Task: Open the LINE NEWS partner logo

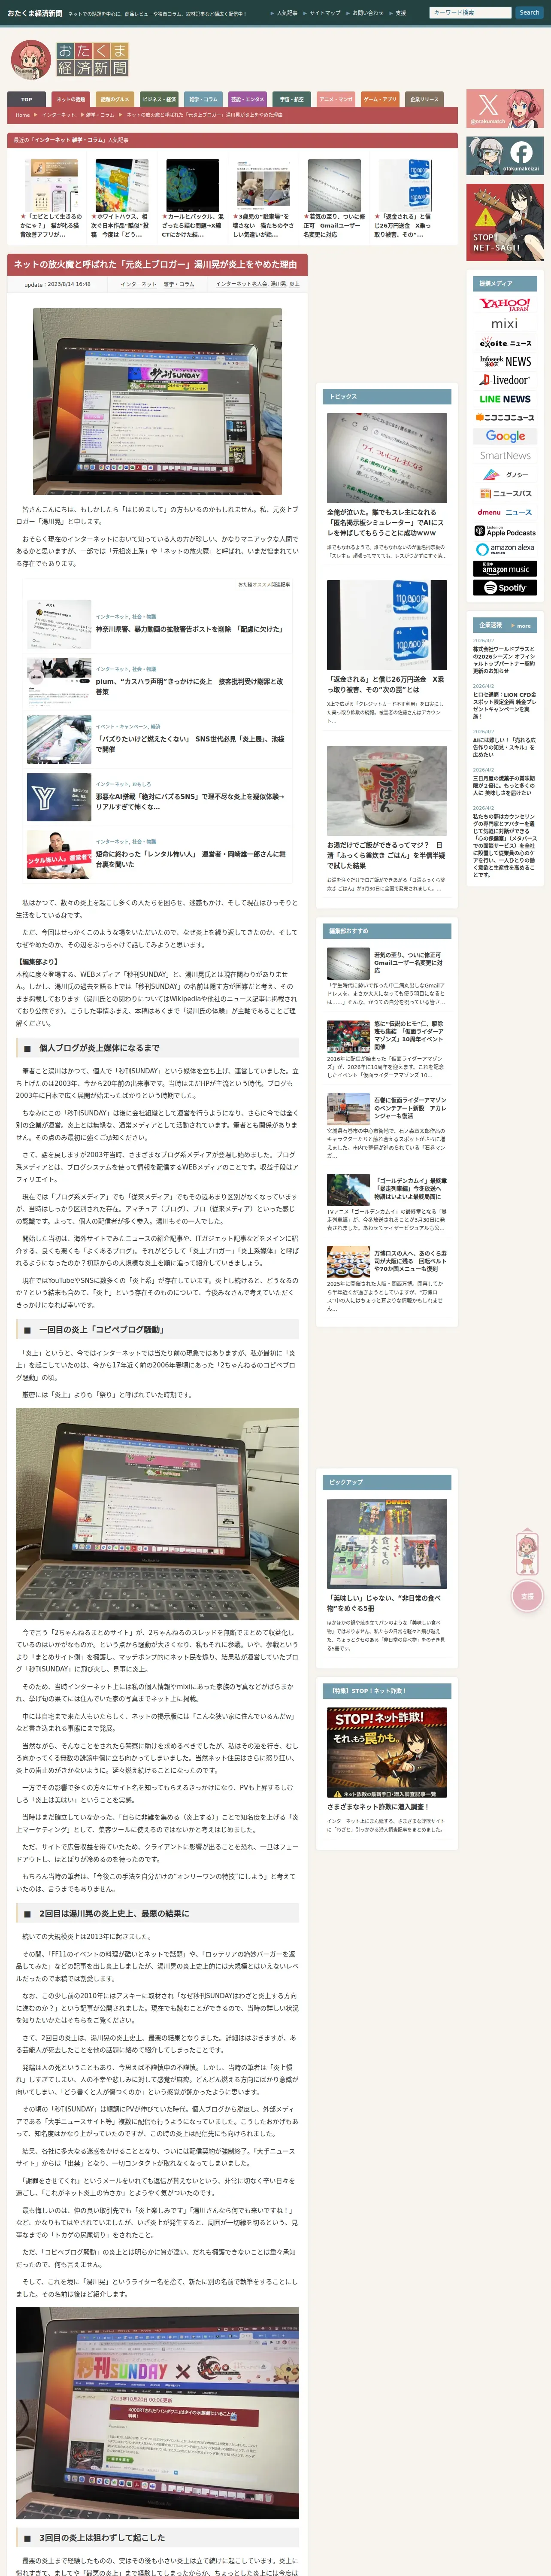Action: [505, 399]
